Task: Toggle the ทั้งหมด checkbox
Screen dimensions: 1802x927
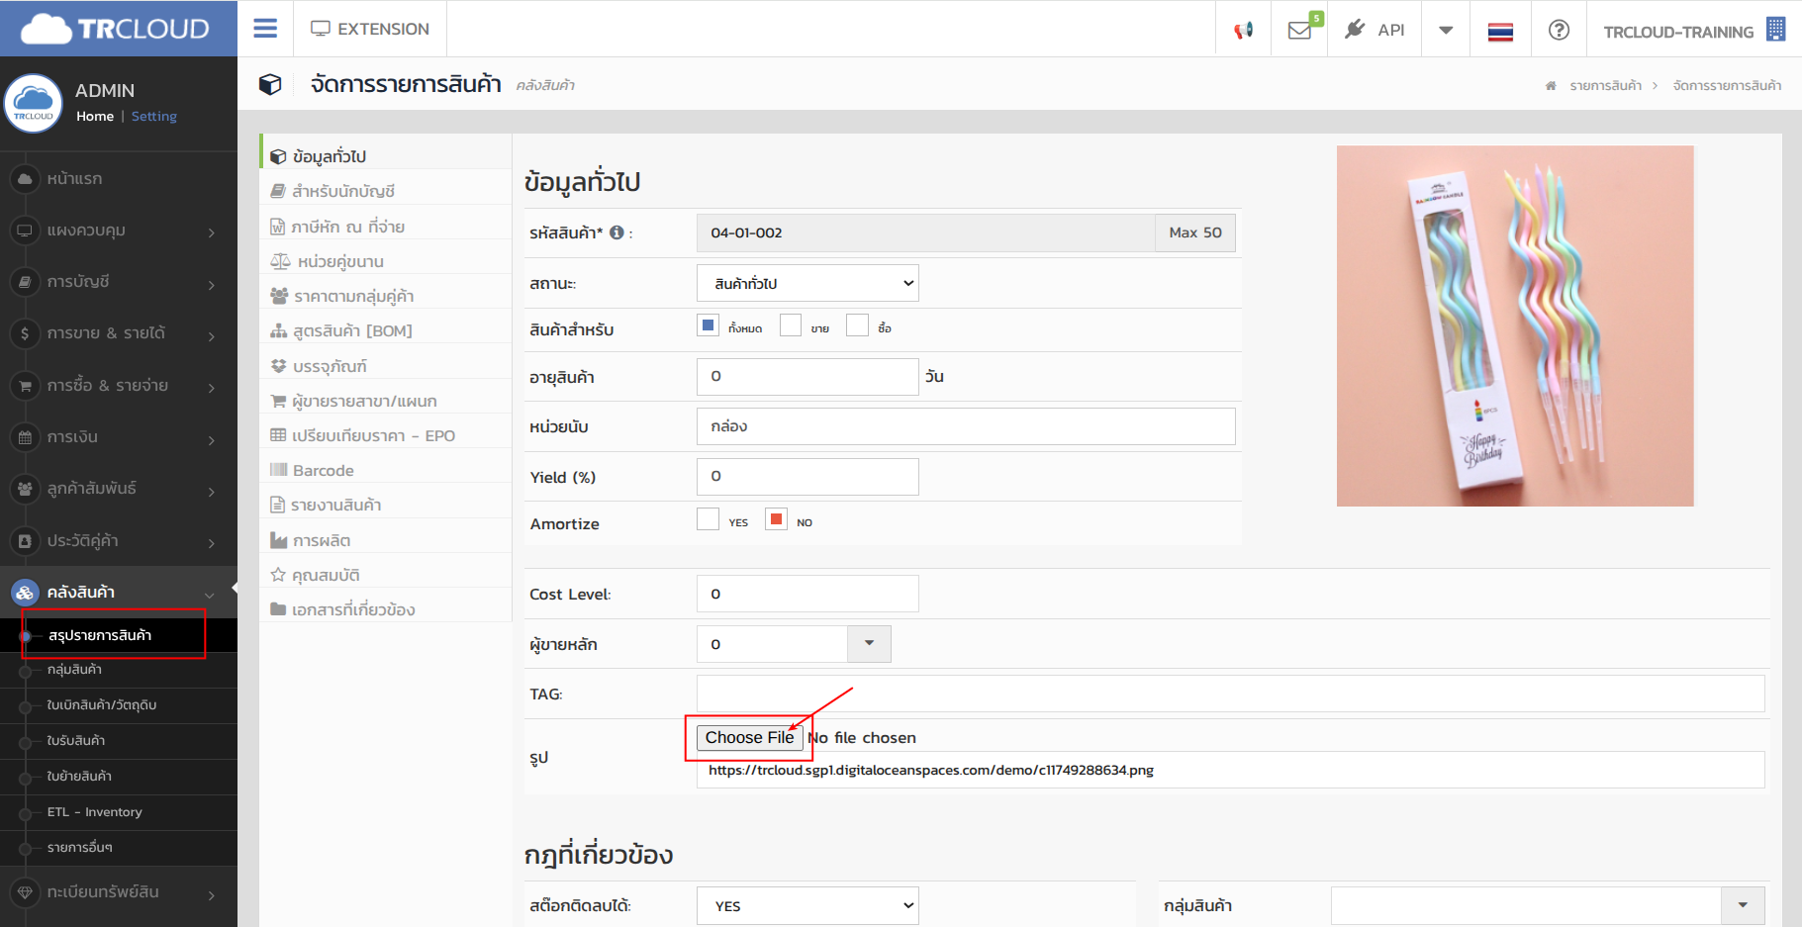Action: pyautogui.click(x=708, y=325)
